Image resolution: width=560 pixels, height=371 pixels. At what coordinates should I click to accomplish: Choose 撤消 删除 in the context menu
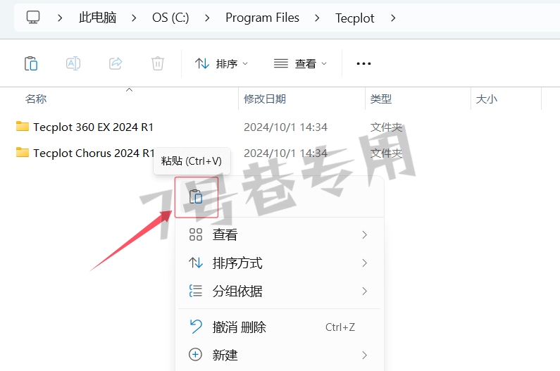coord(279,327)
